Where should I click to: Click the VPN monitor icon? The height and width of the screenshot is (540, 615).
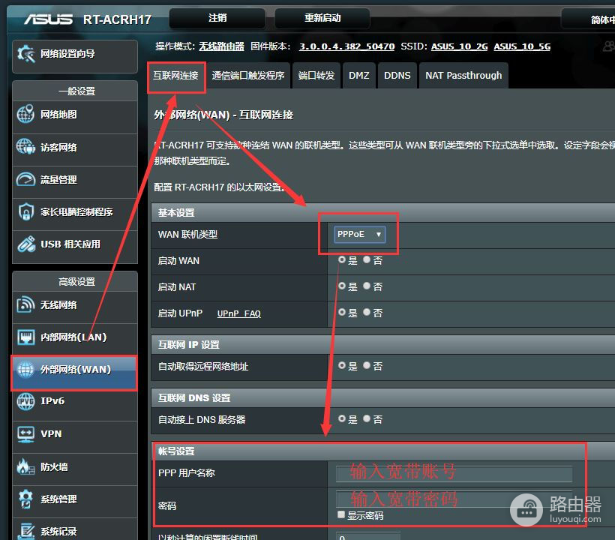(x=25, y=433)
